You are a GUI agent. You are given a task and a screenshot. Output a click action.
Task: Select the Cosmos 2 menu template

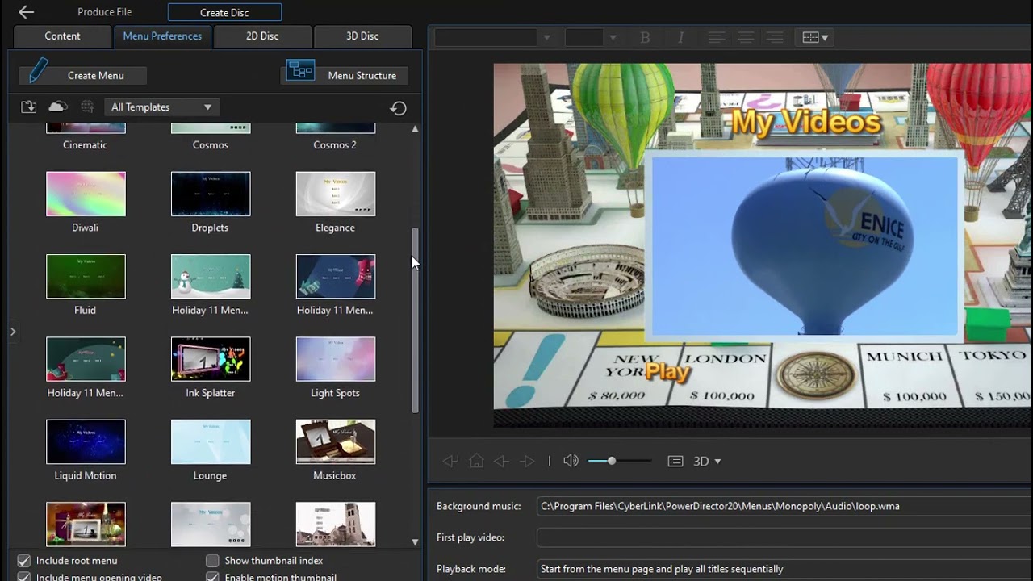[336, 129]
